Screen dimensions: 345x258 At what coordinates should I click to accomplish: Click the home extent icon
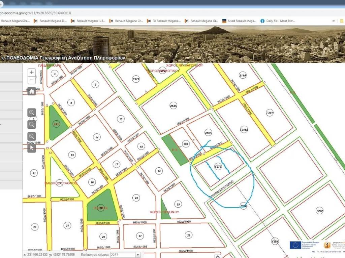32,91
